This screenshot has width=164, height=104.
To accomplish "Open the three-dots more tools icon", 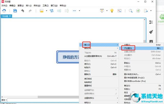I will 74,11.
